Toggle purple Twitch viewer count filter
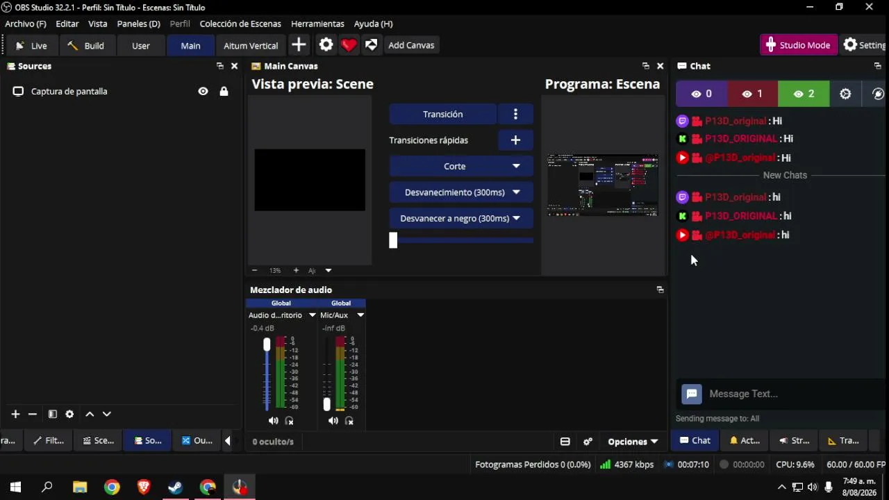 click(x=701, y=94)
